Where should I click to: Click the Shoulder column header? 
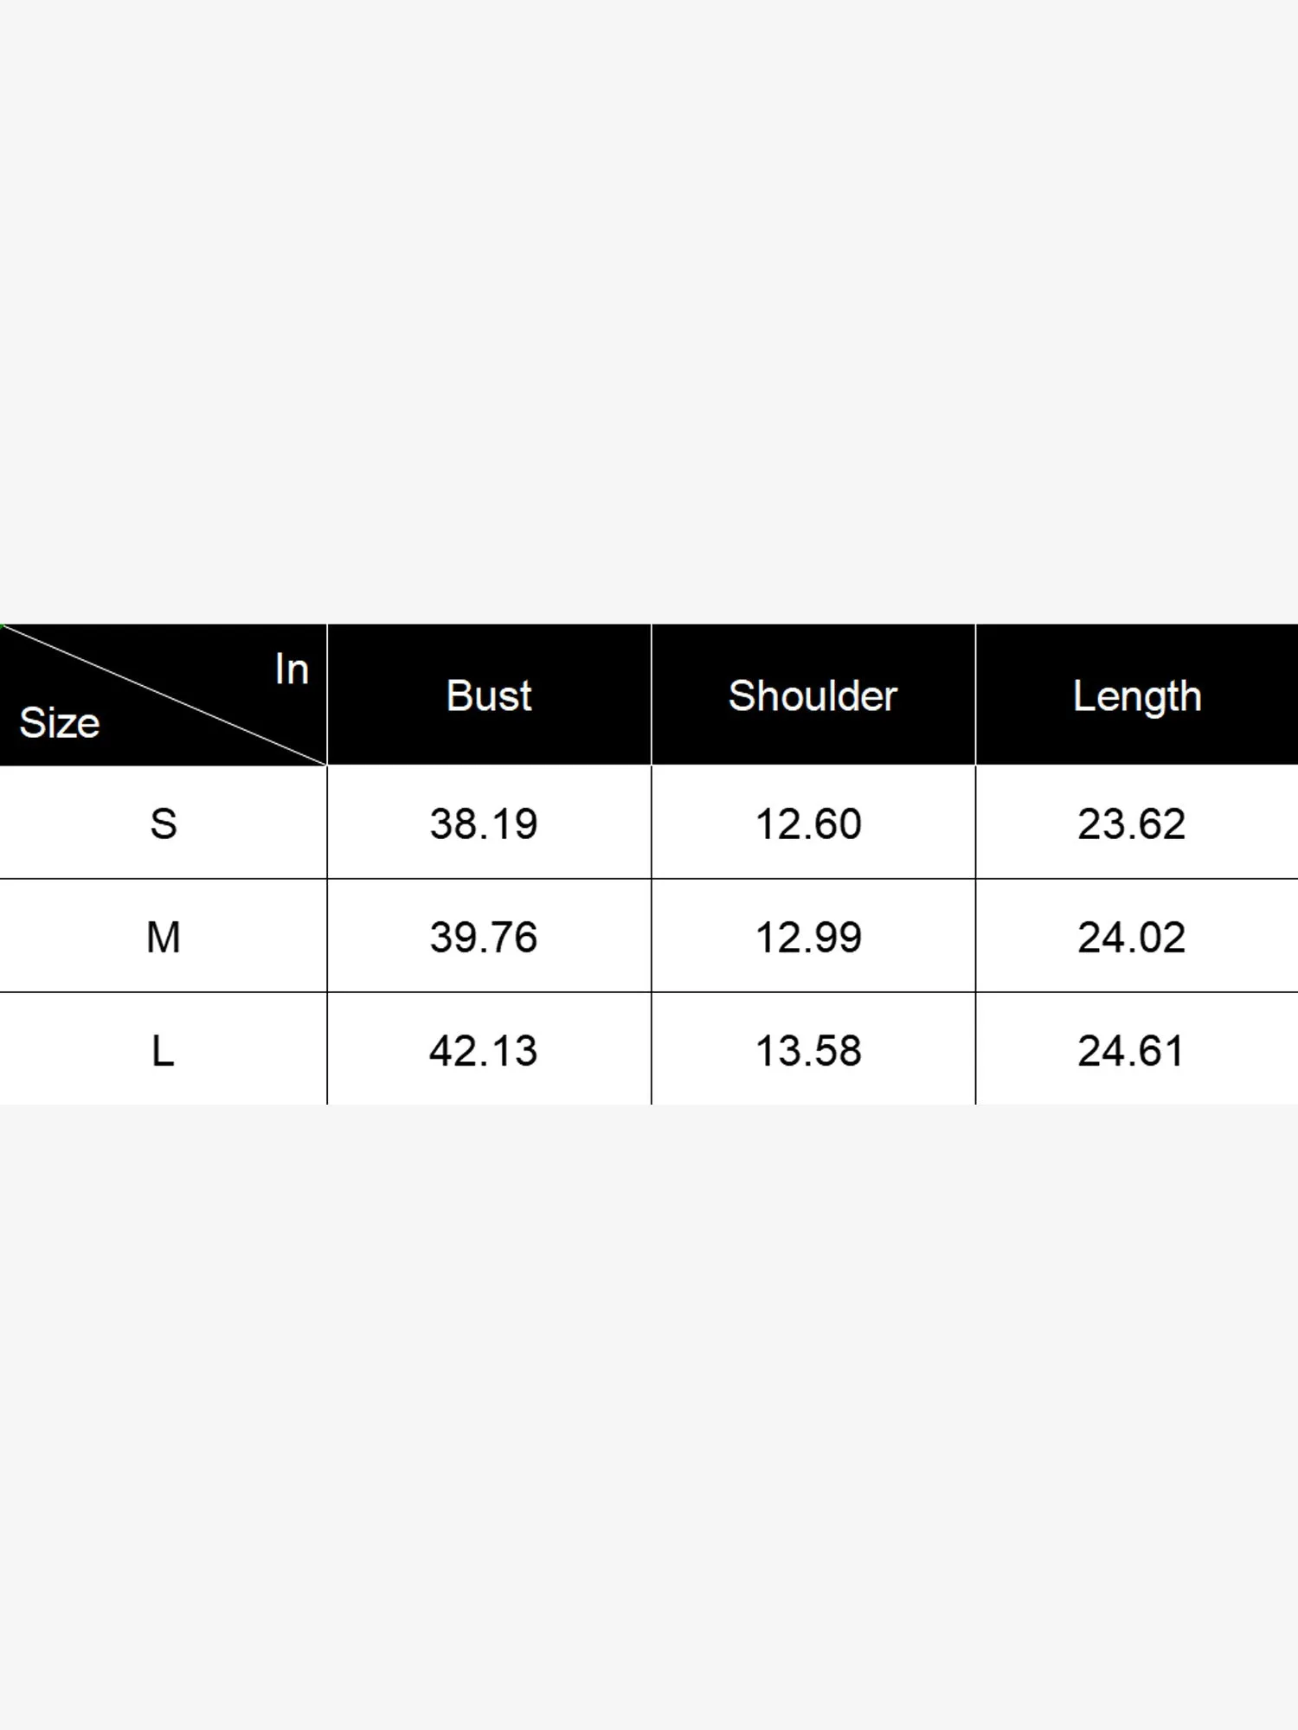tap(813, 695)
